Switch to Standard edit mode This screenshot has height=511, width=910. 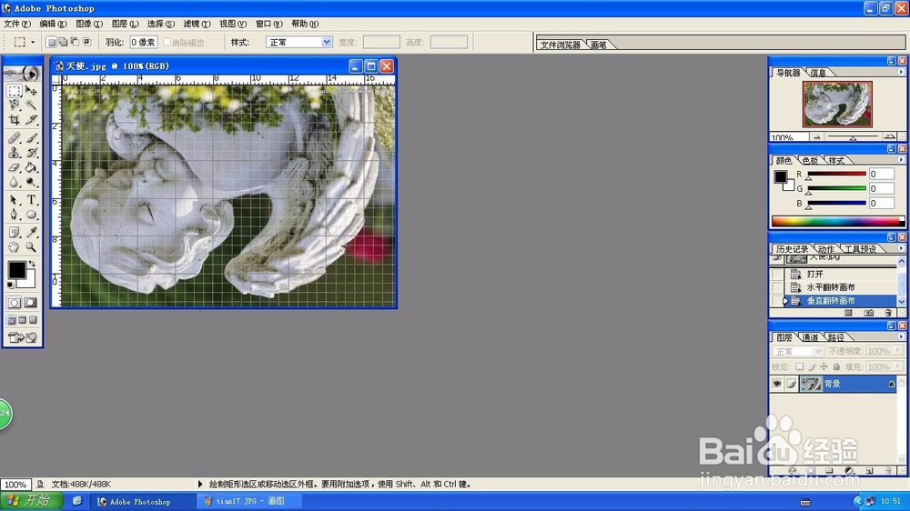coord(15,303)
